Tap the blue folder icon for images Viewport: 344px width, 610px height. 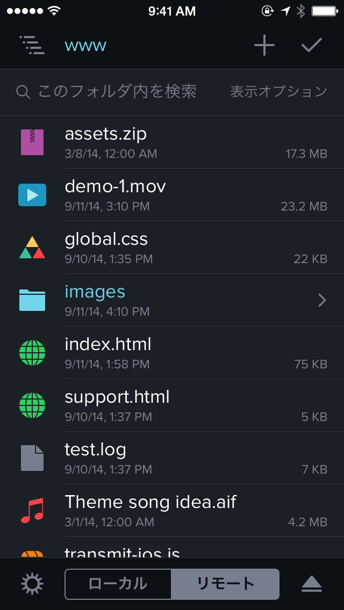pyautogui.click(x=31, y=300)
